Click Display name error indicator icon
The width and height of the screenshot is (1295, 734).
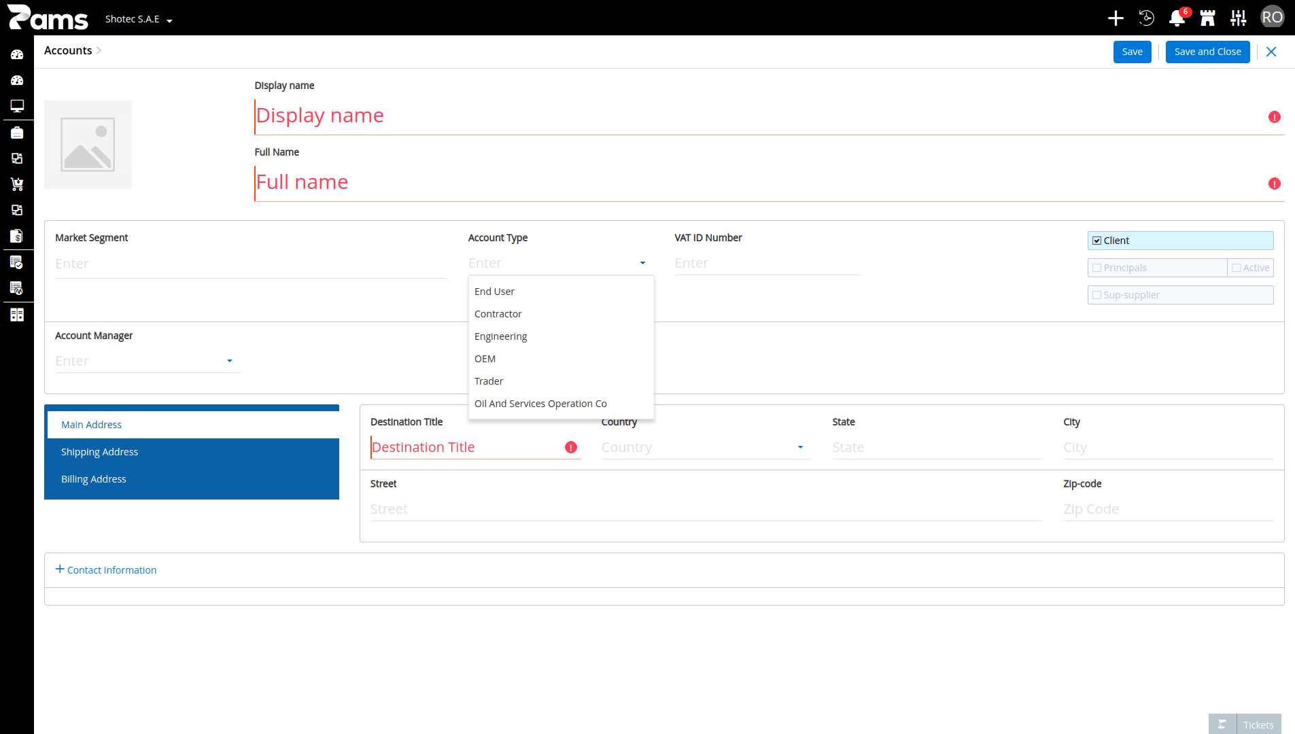click(1275, 117)
